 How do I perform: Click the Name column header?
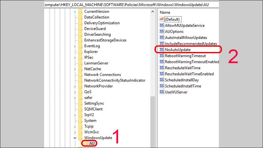point(165,12)
